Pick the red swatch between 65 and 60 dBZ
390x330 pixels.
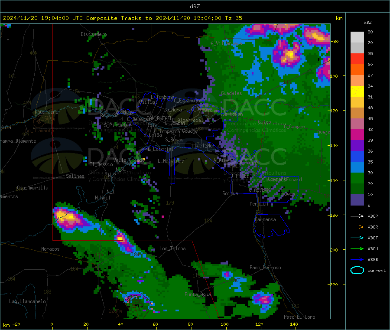pos(357,59)
